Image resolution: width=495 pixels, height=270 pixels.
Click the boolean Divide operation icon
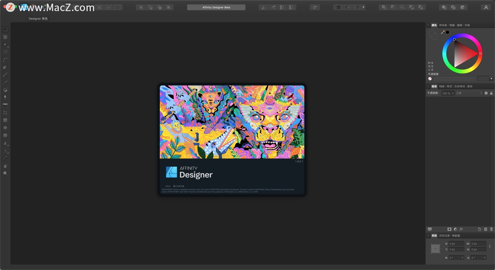pyautogui.click(x=421, y=7)
